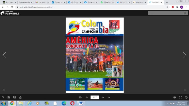The width and height of the screenshot is (189, 106).
Task: Switch to the Añadir tab
Action: coord(139,2)
